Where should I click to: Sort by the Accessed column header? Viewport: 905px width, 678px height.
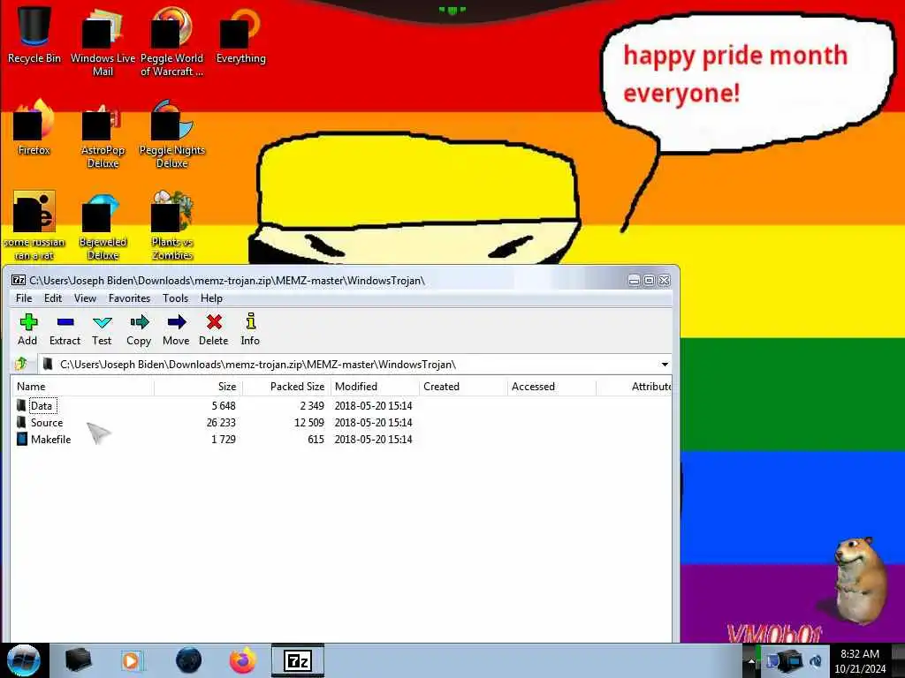(551, 387)
